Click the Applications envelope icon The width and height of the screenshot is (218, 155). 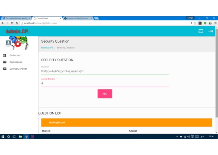coord(5,62)
